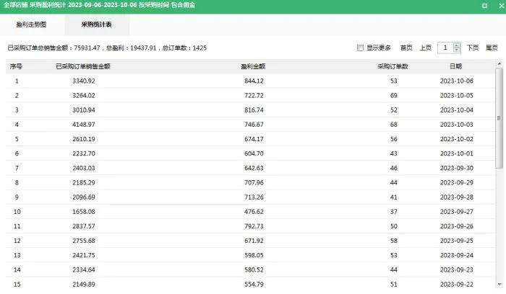Viewport: 506px width, 294px height.
Task: Select date cell 2023-10-05
Action: coord(457,96)
